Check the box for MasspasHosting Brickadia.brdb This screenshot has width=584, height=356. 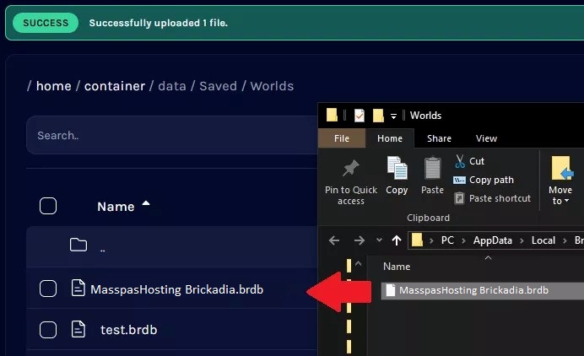(48, 289)
